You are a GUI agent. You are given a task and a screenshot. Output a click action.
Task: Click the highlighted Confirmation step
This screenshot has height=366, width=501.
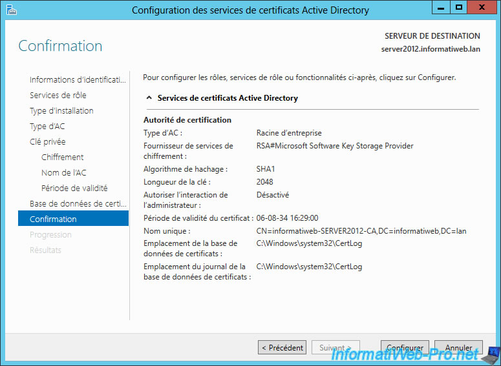(74, 218)
